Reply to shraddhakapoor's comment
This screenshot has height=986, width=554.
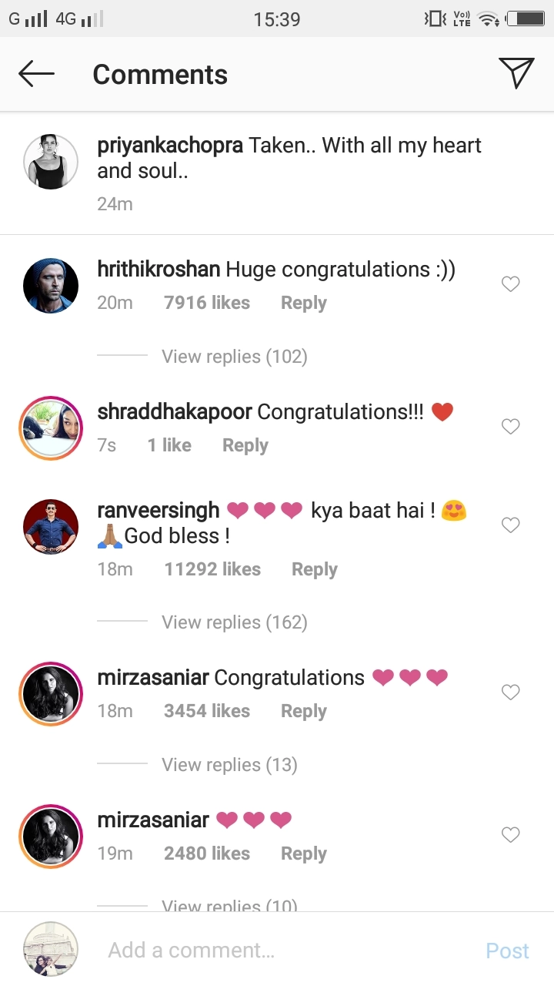point(245,445)
